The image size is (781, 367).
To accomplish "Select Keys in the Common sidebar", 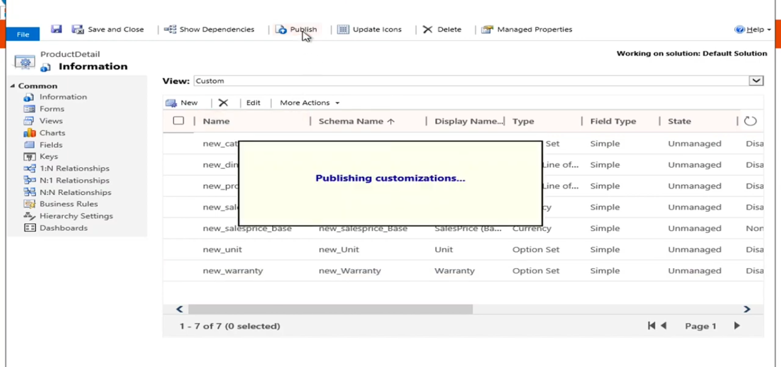I will point(49,156).
